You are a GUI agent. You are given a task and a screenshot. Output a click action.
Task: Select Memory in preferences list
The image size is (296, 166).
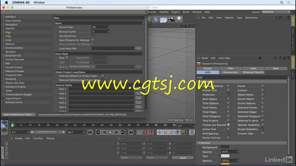[x=10, y=44]
